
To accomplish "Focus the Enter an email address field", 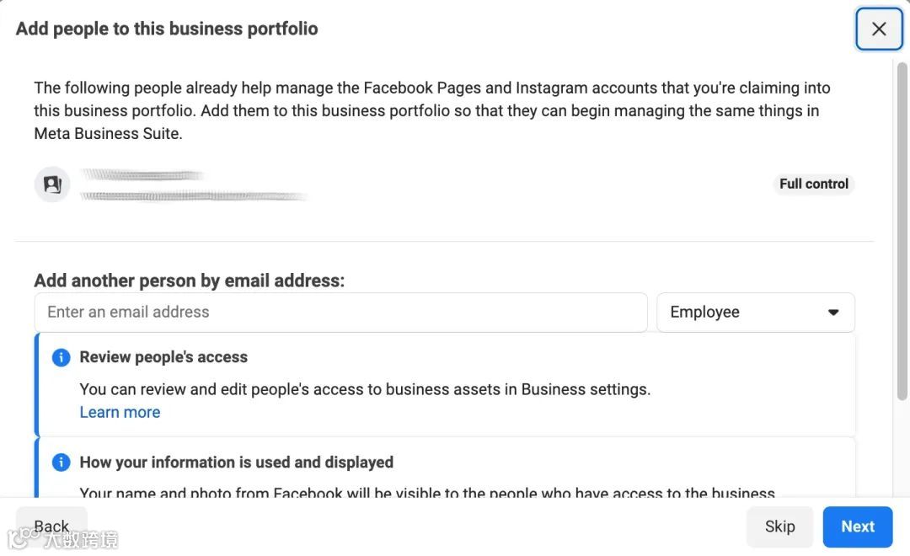I will (x=340, y=313).
